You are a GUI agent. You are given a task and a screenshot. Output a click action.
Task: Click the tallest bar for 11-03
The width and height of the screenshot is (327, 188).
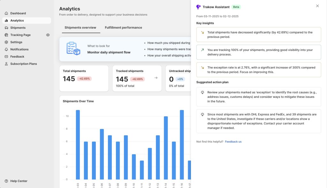pos(78,144)
